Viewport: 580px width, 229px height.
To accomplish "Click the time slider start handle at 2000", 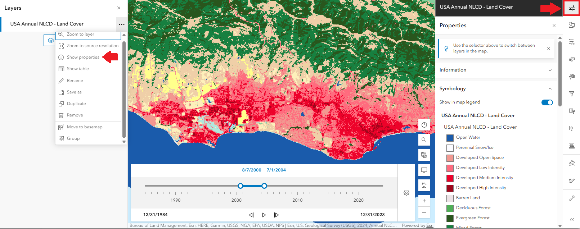I will coord(240,186).
